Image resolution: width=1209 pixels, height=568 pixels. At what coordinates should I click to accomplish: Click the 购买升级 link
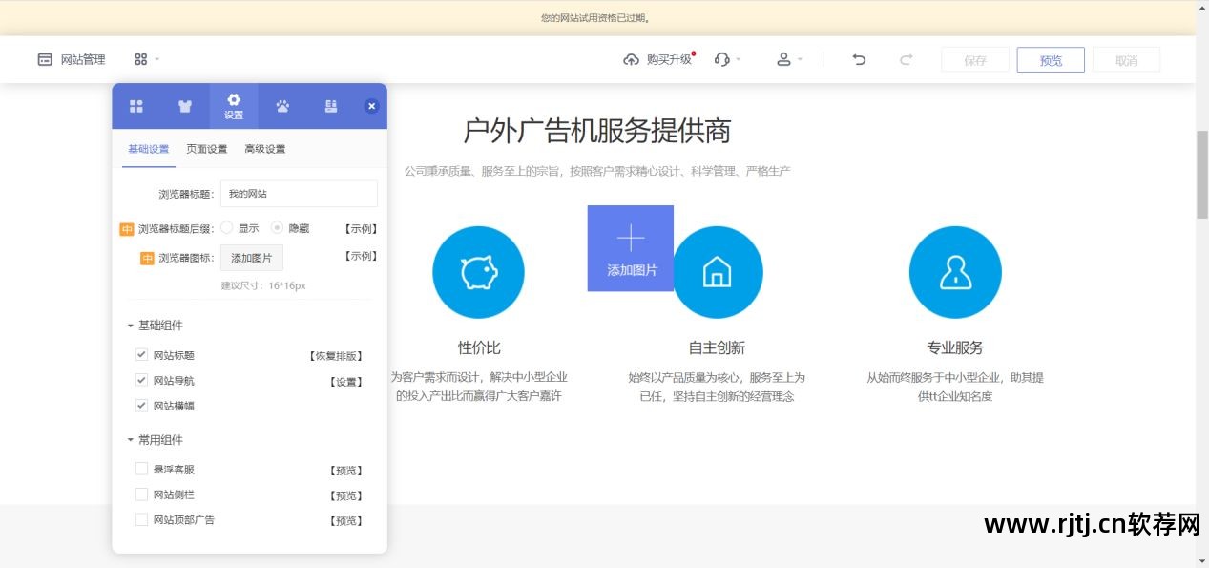click(x=669, y=59)
